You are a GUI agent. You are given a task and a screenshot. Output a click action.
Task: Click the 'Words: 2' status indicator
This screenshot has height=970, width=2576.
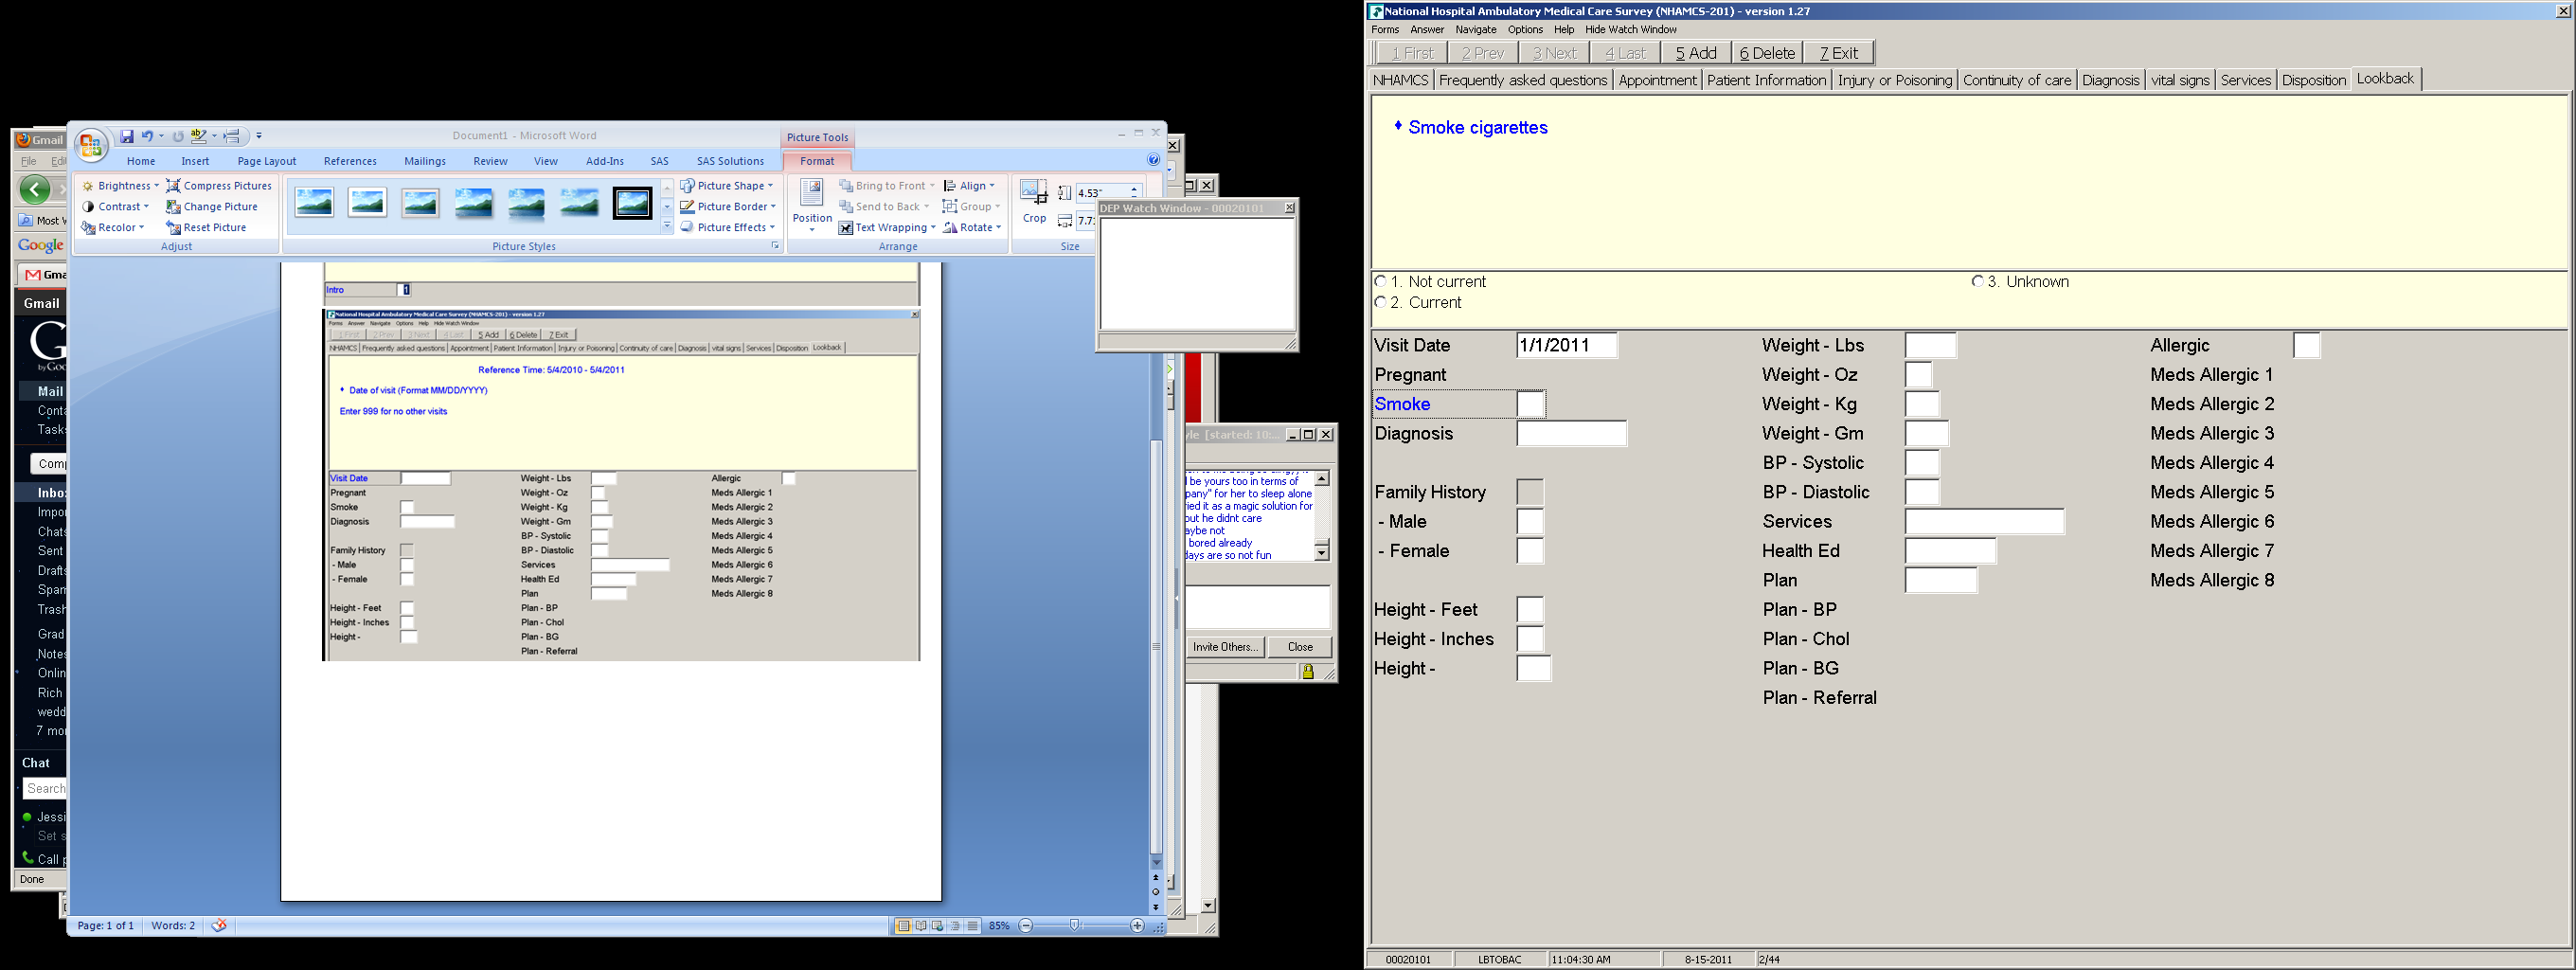pyautogui.click(x=173, y=926)
